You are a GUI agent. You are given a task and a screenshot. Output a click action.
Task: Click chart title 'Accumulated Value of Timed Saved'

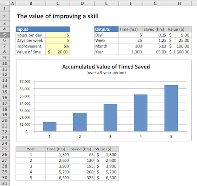point(106,67)
